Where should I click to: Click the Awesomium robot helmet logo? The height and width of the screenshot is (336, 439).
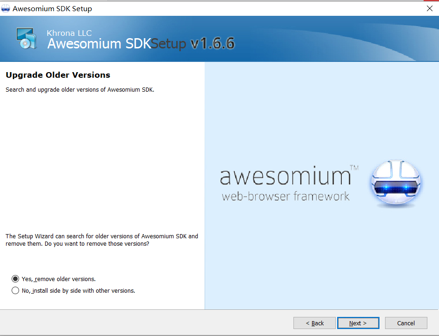coord(396,183)
